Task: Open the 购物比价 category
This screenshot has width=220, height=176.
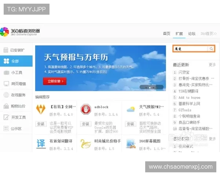Action: (x=16, y=106)
